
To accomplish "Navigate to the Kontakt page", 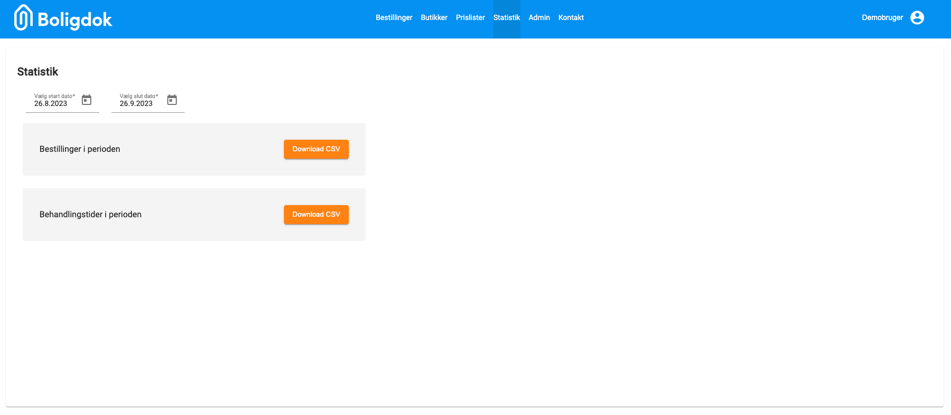I will click(571, 18).
